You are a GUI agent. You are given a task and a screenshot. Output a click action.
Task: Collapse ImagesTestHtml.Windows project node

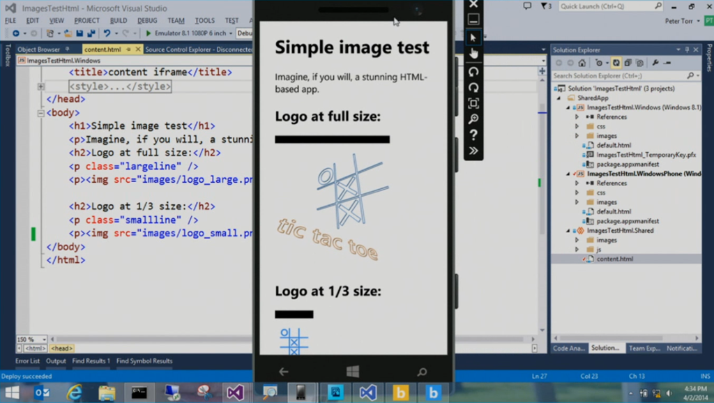[568, 107]
